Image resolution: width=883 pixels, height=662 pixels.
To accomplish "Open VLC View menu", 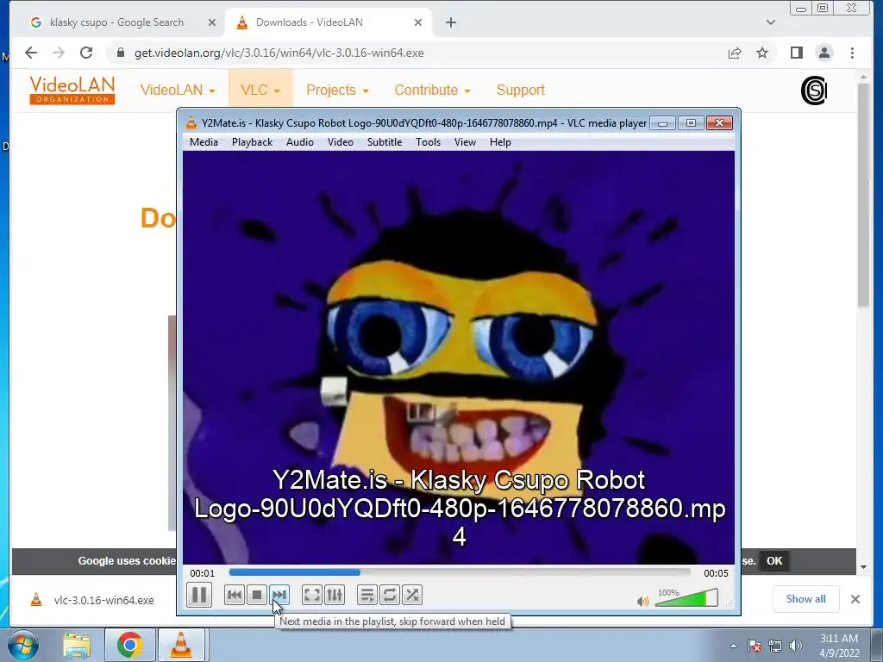I will click(465, 142).
